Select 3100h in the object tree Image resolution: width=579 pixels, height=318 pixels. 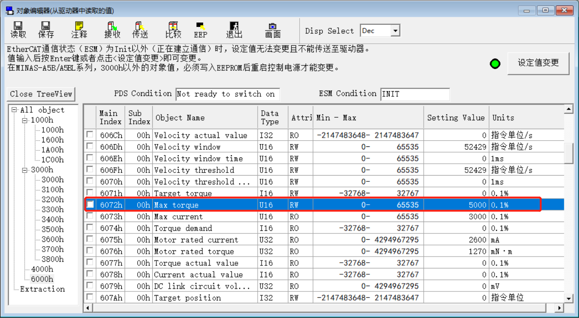click(52, 189)
